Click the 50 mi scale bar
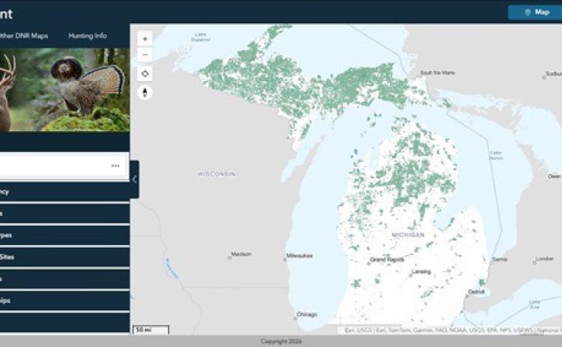The image size is (562, 347). pos(151,330)
